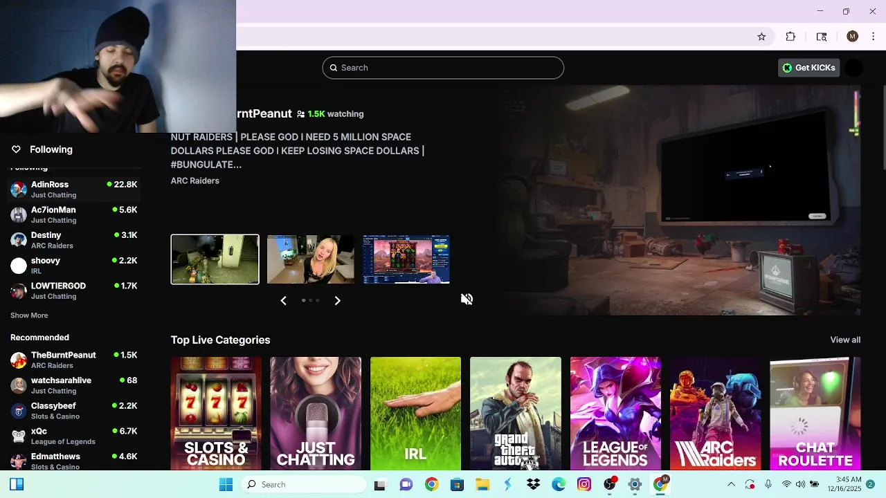Expand following list with Show More

point(29,315)
